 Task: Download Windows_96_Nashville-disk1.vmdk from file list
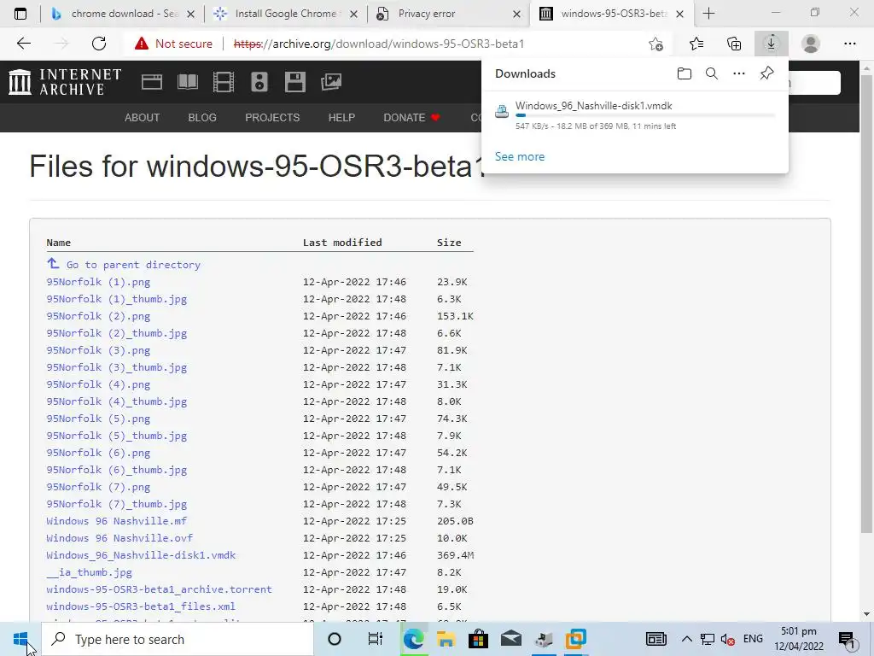(141, 555)
